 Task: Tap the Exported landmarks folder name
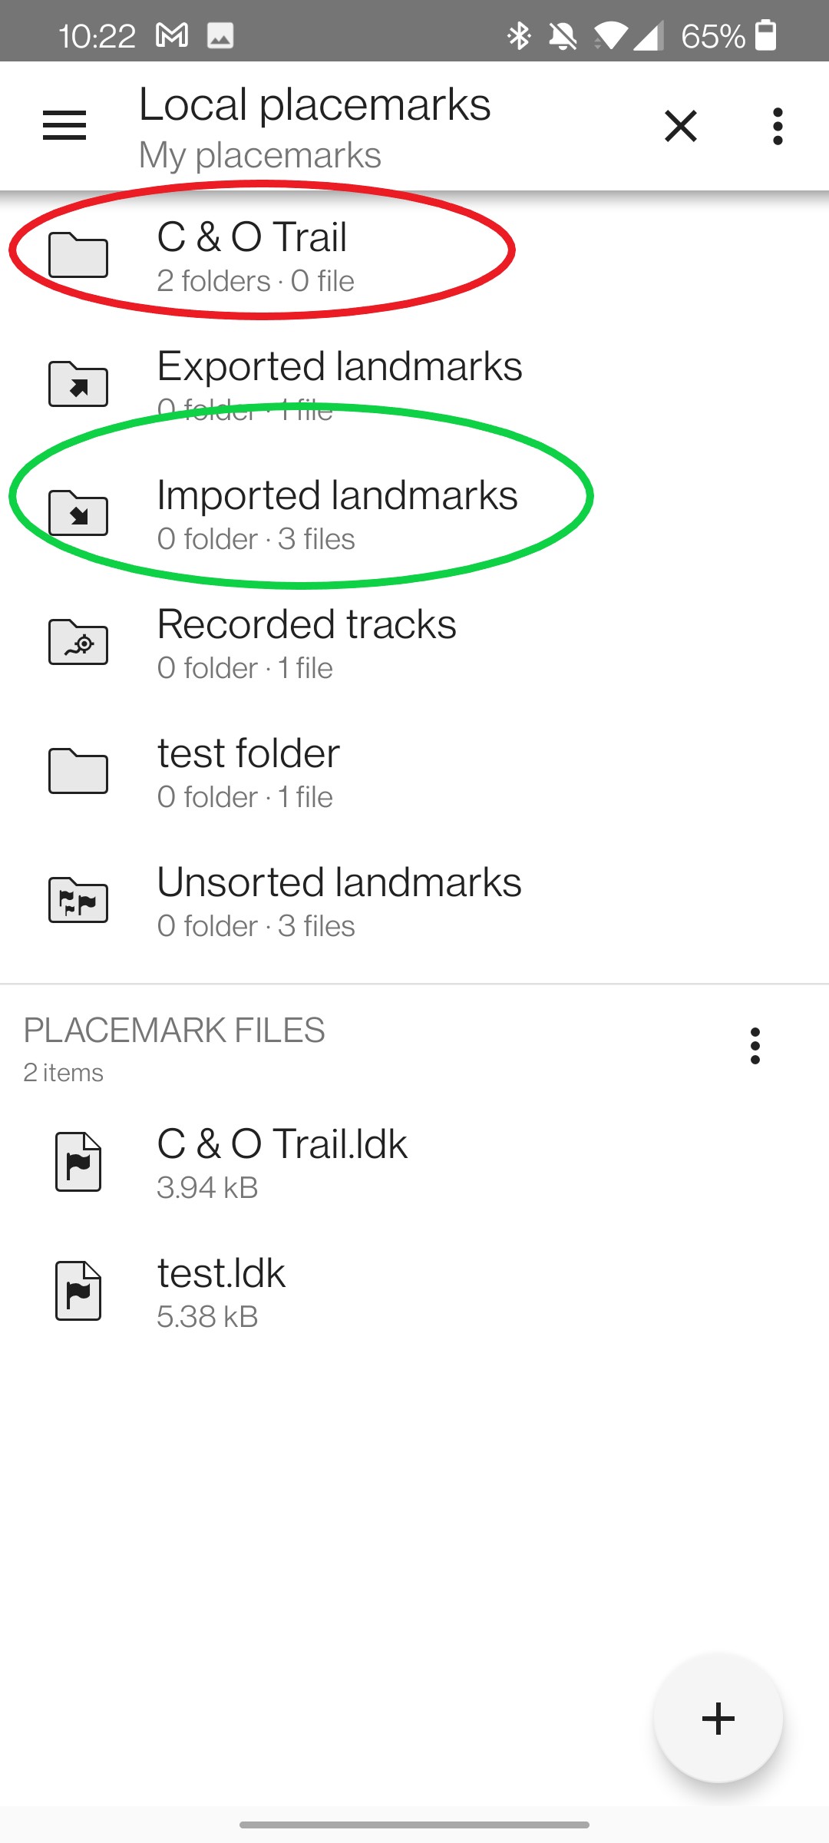point(339,367)
